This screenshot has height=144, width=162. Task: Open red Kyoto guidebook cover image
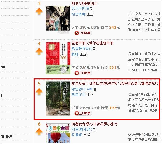[58, 58]
